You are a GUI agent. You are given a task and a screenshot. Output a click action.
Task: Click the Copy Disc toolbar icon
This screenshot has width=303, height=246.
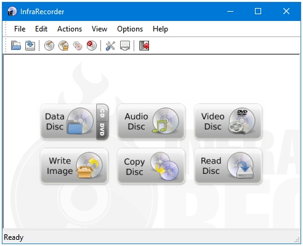click(x=78, y=46)
